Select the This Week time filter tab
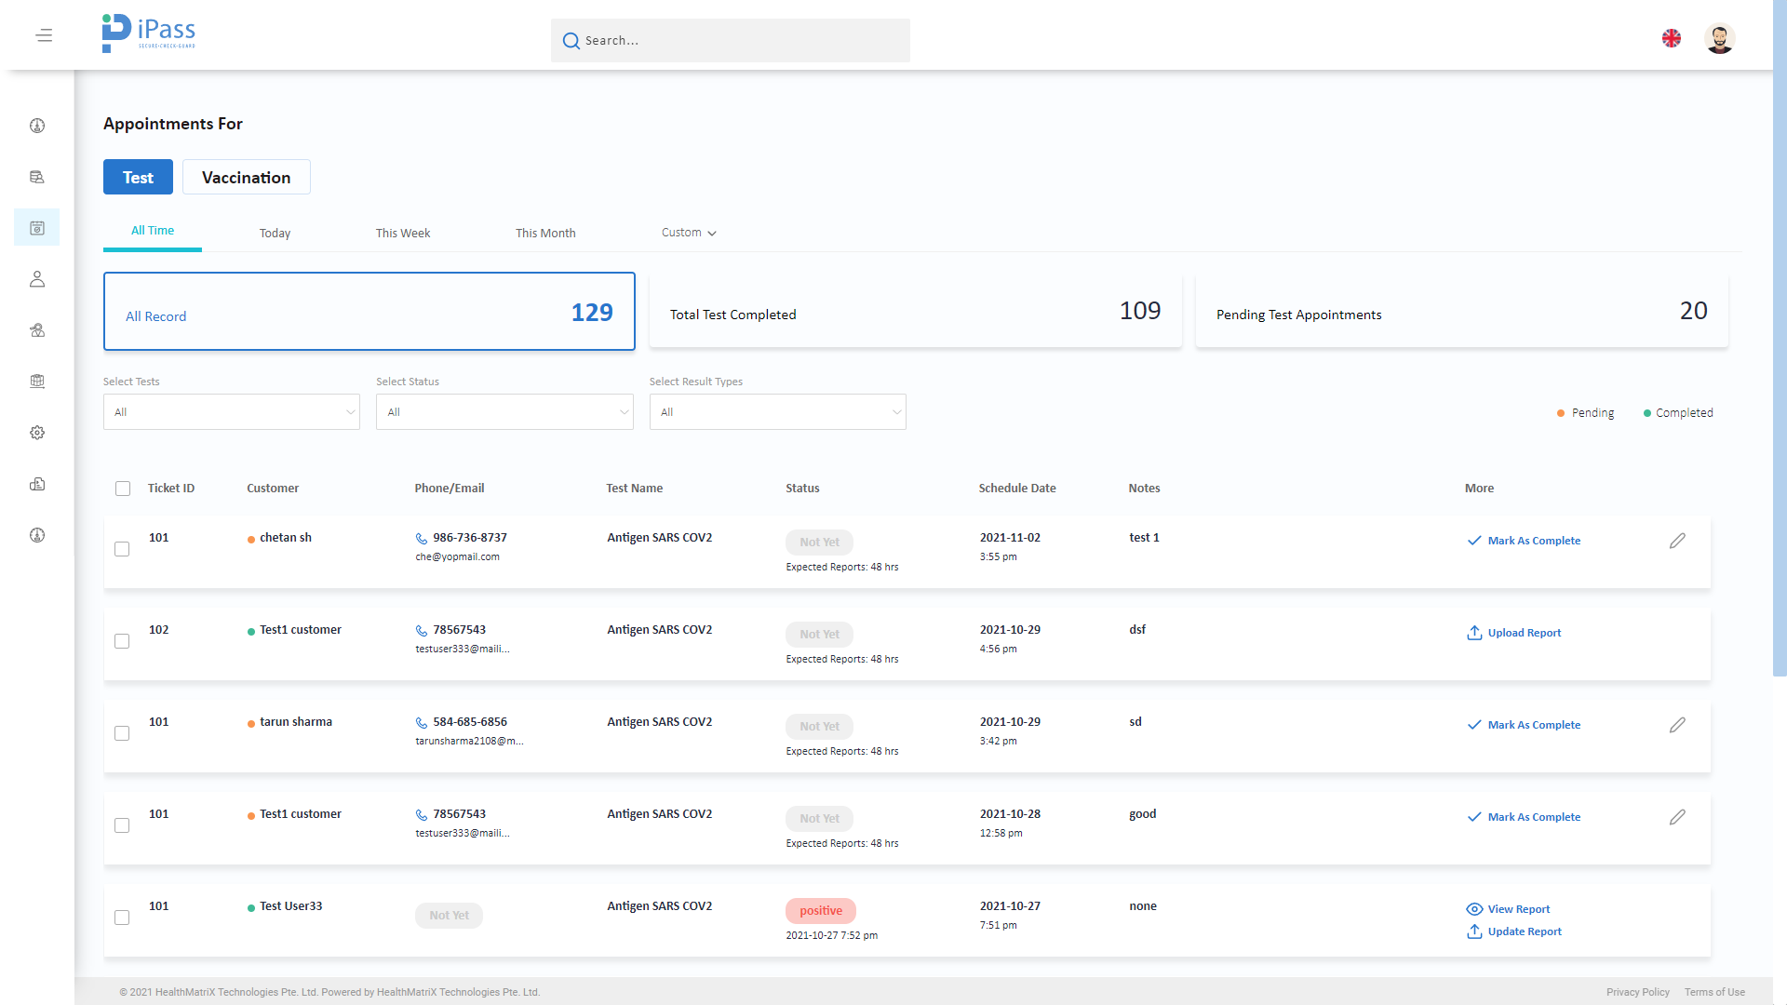Viewport: 1787px width, 1005px height. [403, 232]
